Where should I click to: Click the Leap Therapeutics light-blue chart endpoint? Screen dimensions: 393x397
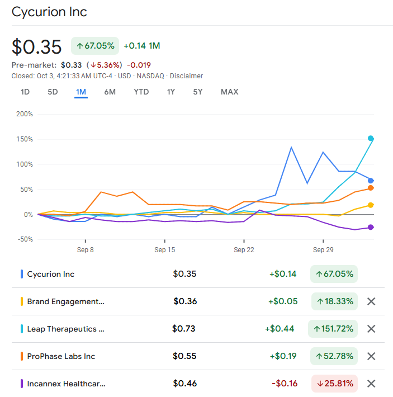coord(371,138)
